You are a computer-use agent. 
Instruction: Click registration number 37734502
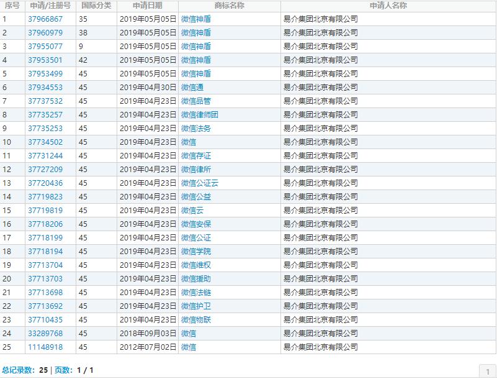pos(45,142)
